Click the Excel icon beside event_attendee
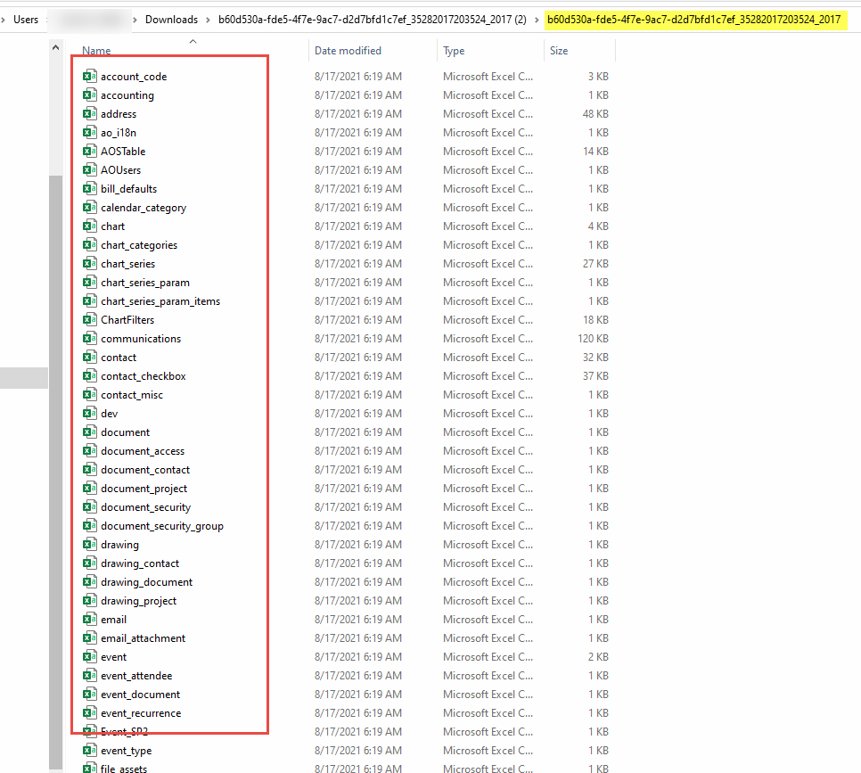This screenshot has height=773, width=861. click(89, 675)
